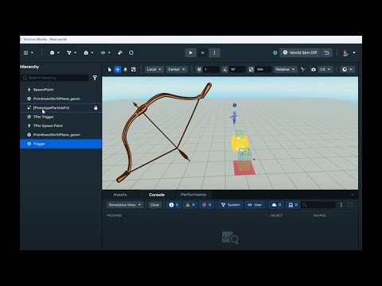Click the rotation snap degrees field

[x=237, y=69]
